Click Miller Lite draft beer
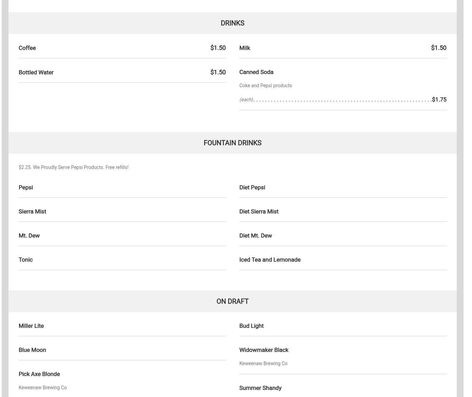 click(x=31, y=326)
